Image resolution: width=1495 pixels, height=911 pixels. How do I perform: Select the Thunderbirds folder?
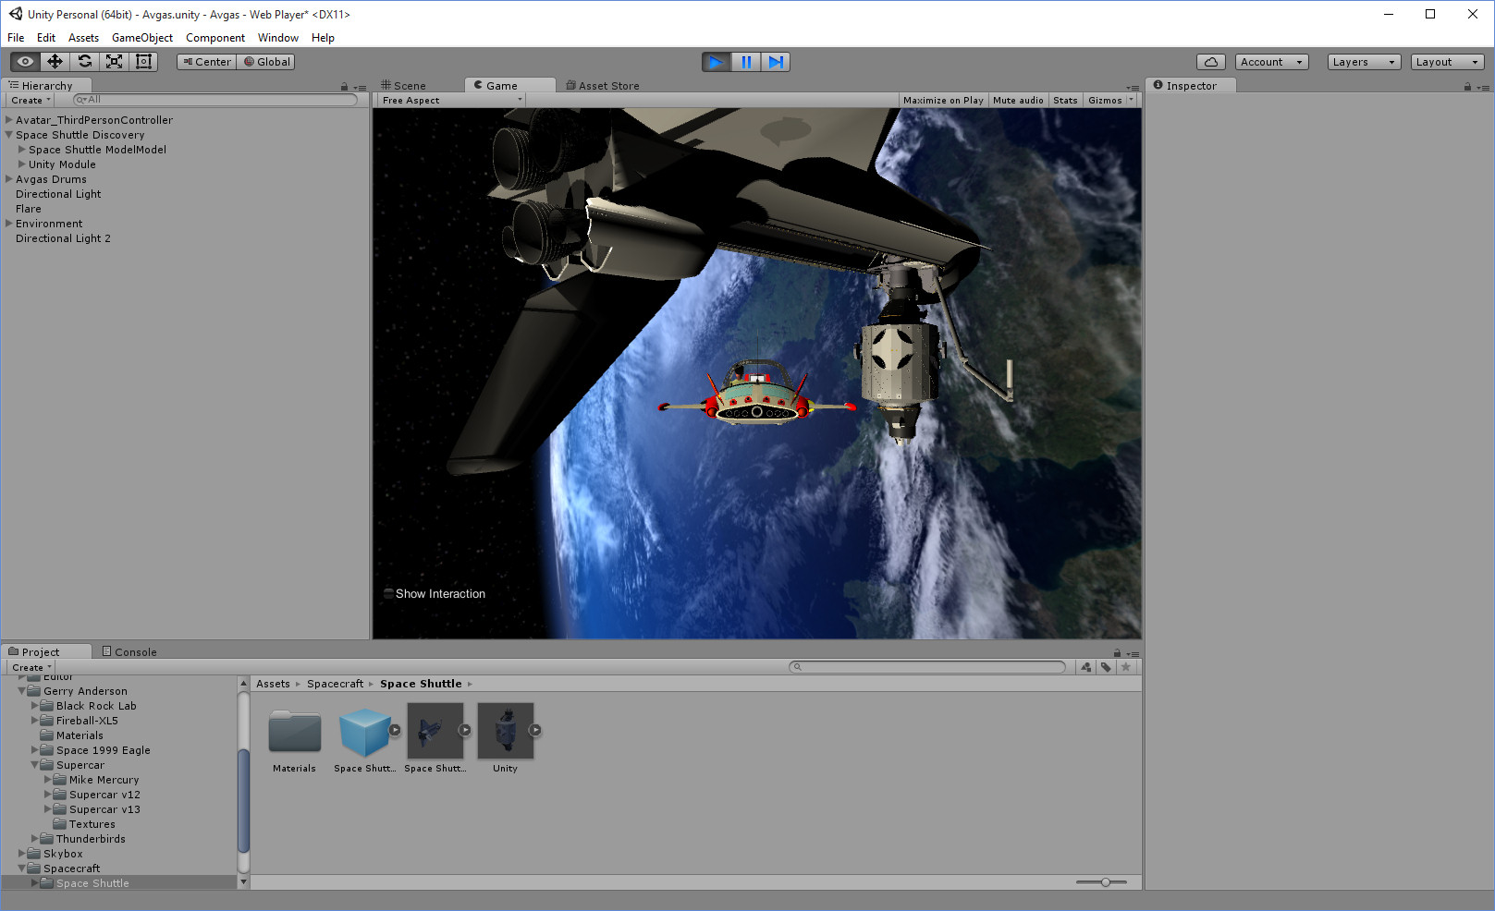click(91, 839)
